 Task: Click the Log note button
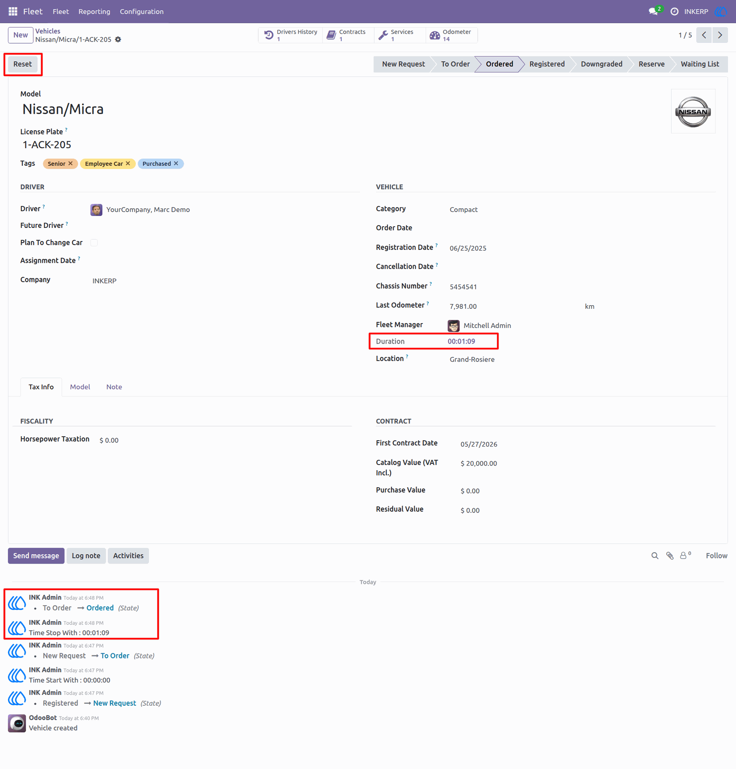coord(86,556)
